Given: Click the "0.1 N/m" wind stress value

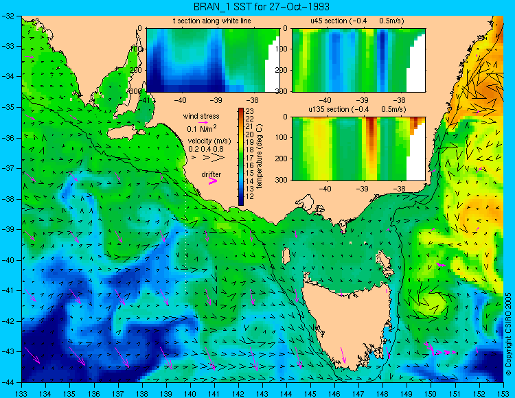Looking at the screenshot, I should pyautogui.click(x=202, y=128).
